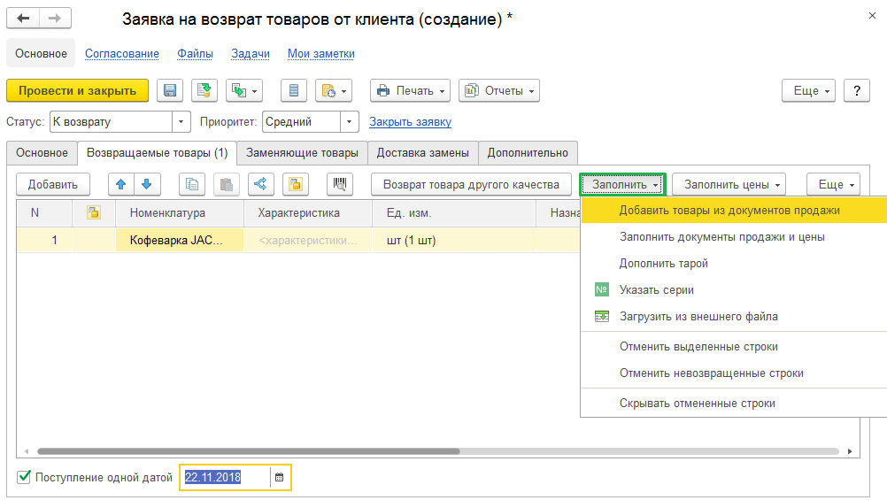Click the barcode search icon
Viewport: 887px width, 500px height.
[339, 184]
